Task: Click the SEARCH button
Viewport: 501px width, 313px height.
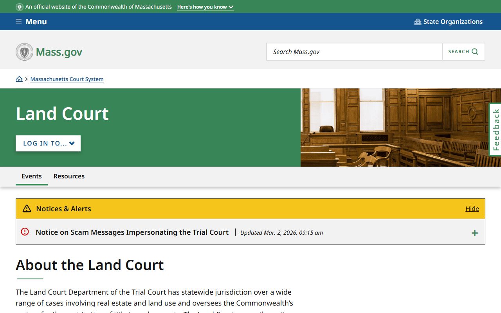Action: tap(463, 52)
